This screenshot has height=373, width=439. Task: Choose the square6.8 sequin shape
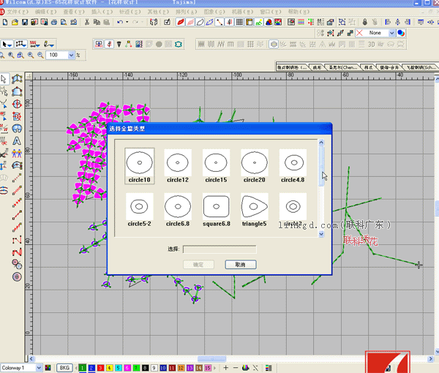(x=217, y=206)
